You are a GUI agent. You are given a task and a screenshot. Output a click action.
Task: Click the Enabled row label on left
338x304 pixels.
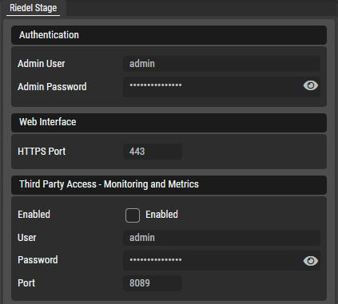[x=34, y=215]
